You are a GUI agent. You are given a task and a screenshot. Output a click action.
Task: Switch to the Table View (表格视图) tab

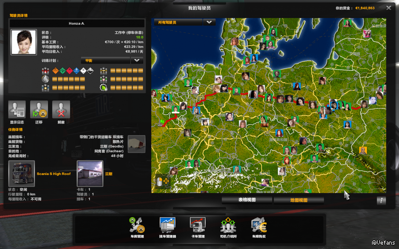tap(247, 200)
